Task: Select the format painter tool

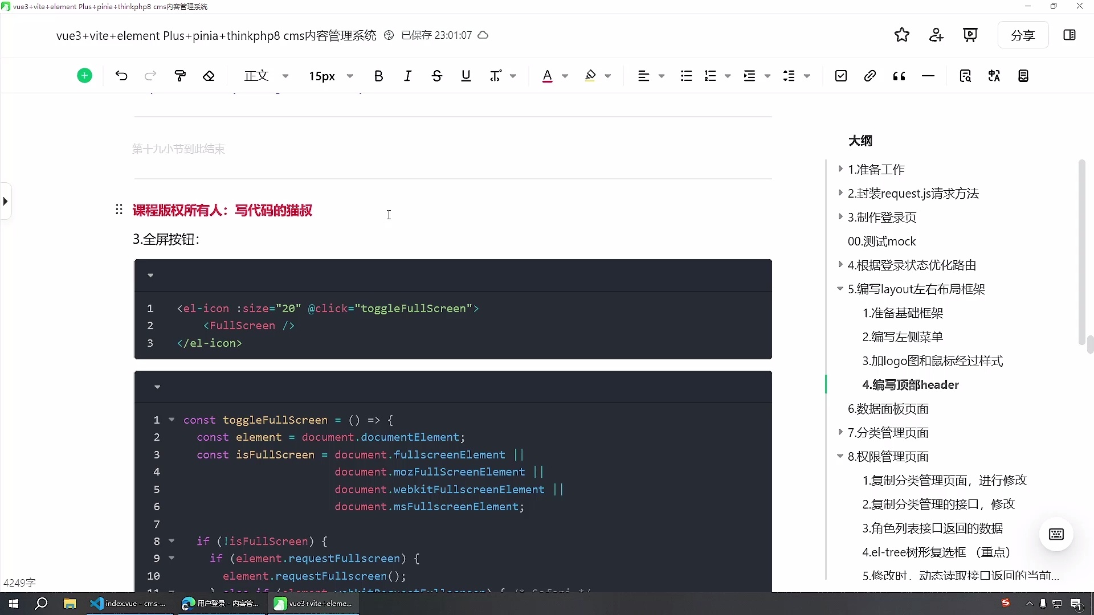Action: point(180,76)
